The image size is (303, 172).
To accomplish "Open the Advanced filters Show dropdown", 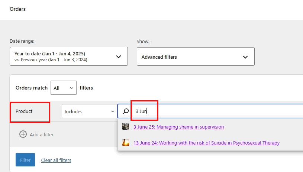I will click(x=196, y=56).
